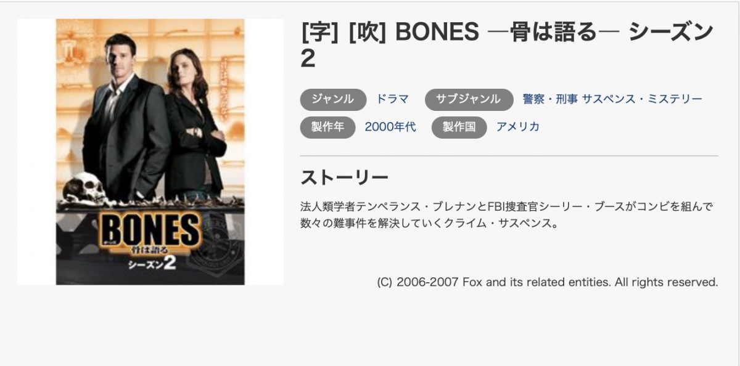Viewport: 740px width, 366px height.
Task: Click the Fox copyright notice text
Action: (548, 282)
